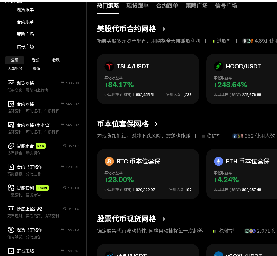The image size is (277, 256).
Task: Click 进取型 risk label
Action: 224,41
